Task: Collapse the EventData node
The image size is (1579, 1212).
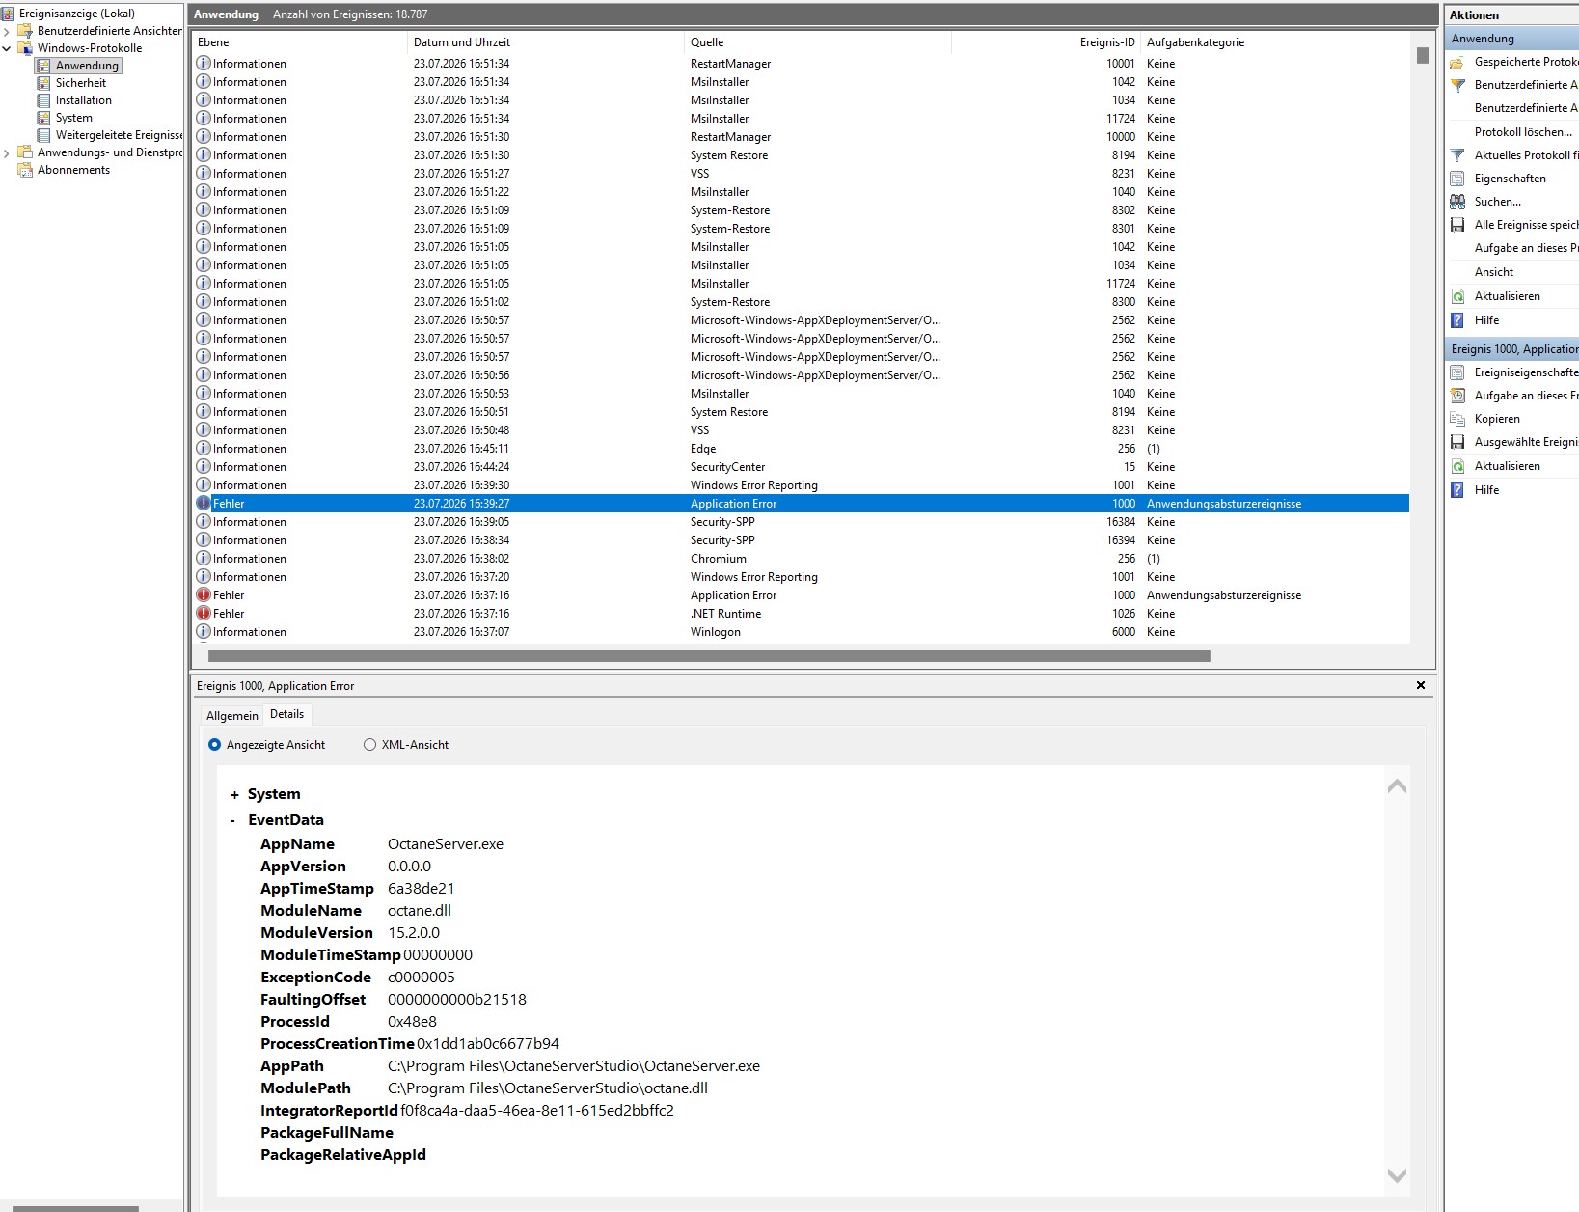Action: tap(232, 821)
